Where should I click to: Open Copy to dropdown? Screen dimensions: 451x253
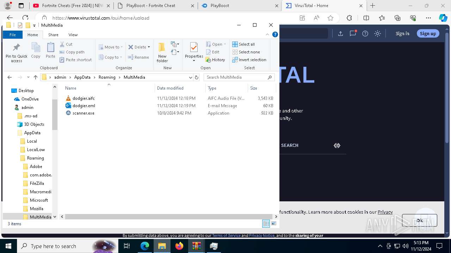[x=110, y=57]
